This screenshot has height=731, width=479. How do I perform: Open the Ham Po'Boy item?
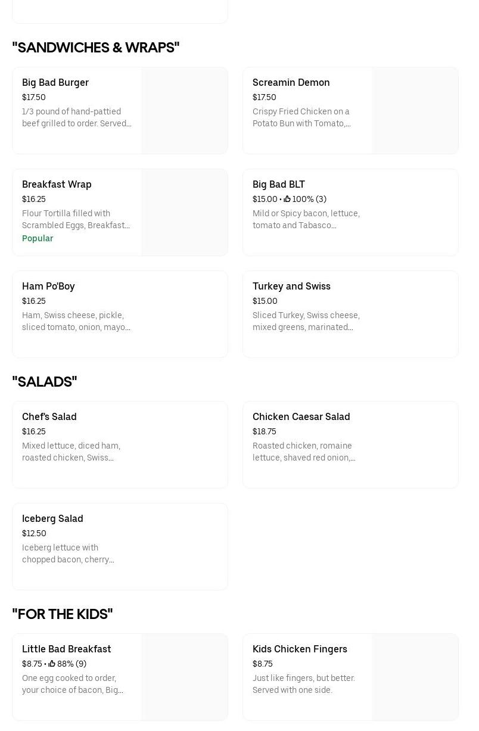pyautogui.click(x=48, y=286)
